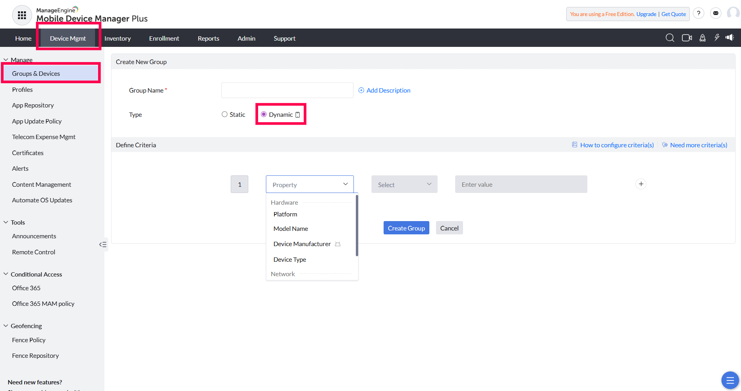Open Office 365 in sidebar
Image resolution: width=741 pixels, height=391 pixels.
coord(26,288)
